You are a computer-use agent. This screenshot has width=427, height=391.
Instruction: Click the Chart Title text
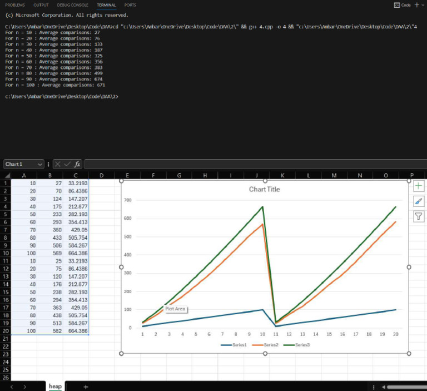[265, 189]
